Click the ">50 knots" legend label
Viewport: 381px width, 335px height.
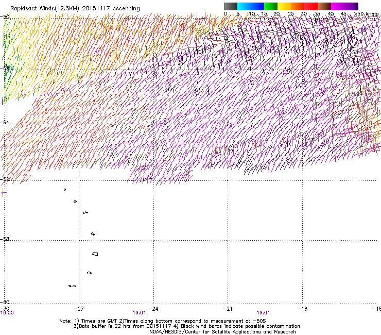[x=366, y=14]
